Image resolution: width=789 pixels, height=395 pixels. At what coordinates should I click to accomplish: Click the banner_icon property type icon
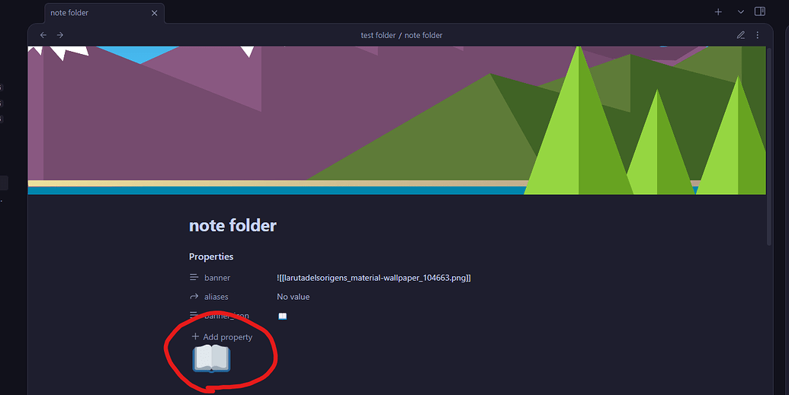pyautogui.click(x=194, y=316)
